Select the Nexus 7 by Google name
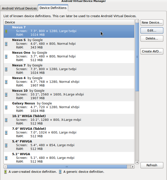The height and width of the screenshot is (180, 167). [27, 65]
